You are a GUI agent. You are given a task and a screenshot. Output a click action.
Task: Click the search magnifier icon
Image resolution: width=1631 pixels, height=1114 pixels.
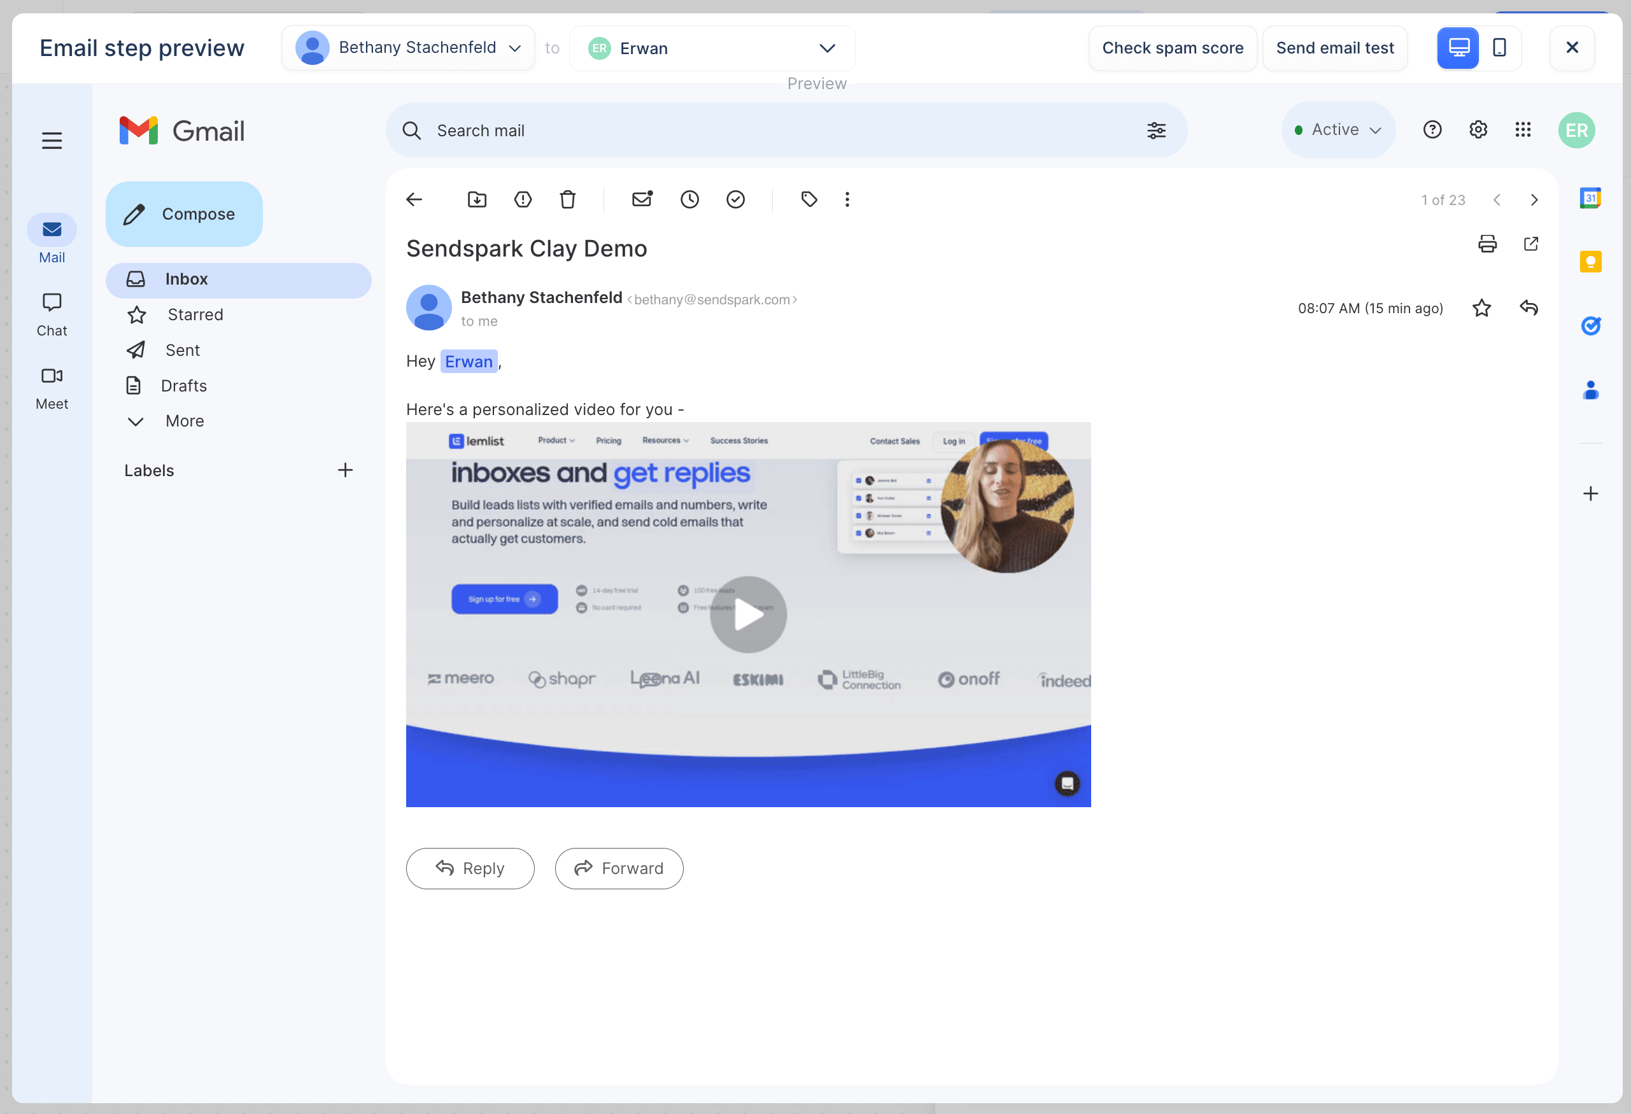(x=412, y=130)
